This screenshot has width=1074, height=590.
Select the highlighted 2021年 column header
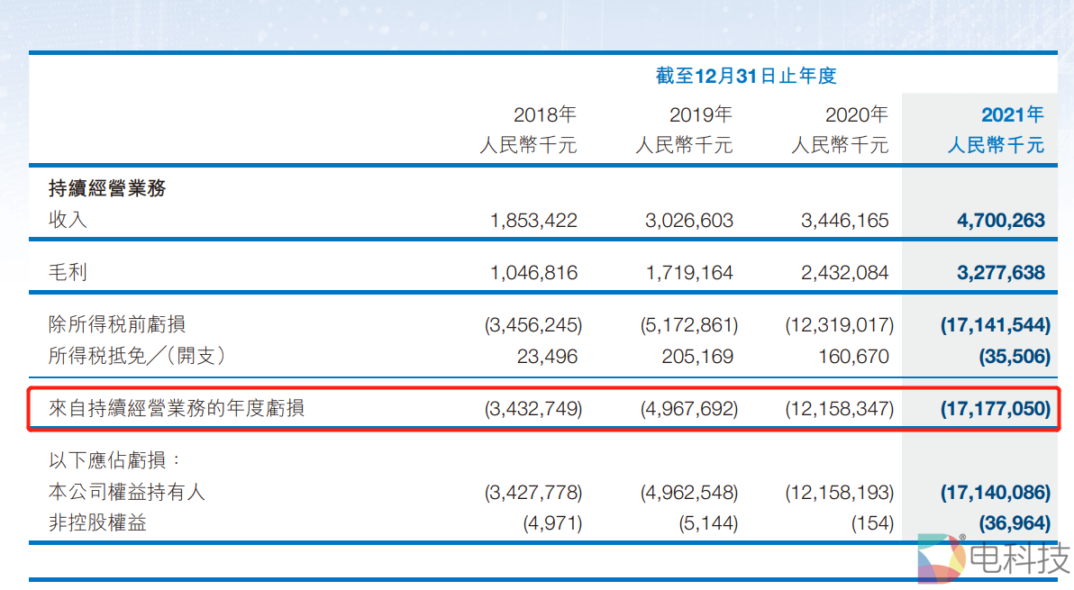coord(1013,114)
